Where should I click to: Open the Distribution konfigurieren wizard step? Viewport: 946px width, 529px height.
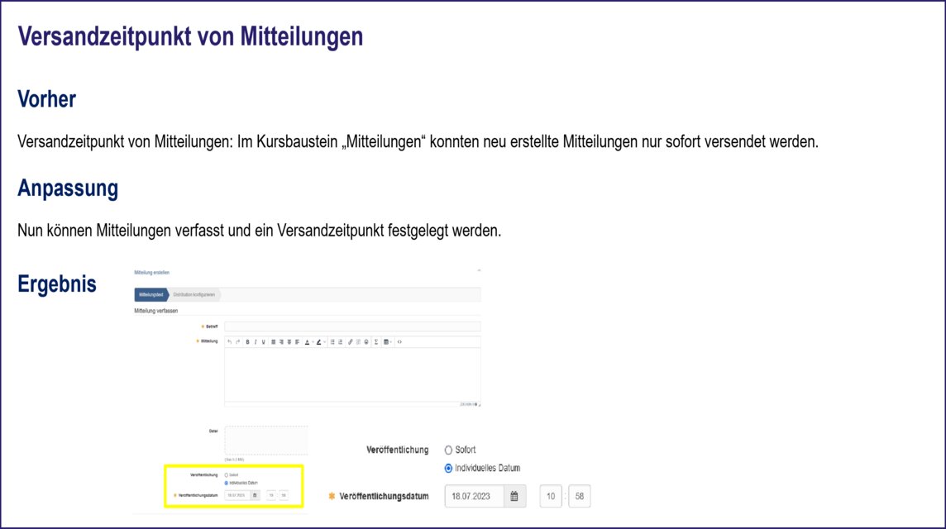194,295
